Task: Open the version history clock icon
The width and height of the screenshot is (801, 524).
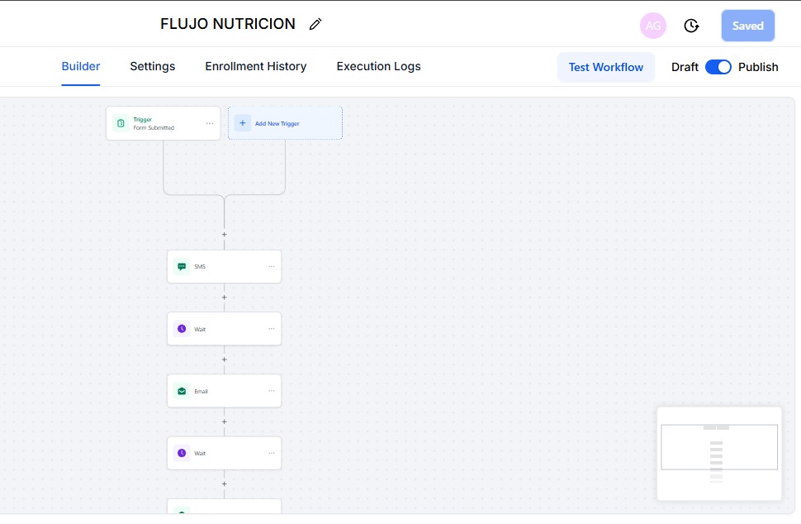Action: click(692, 26)
